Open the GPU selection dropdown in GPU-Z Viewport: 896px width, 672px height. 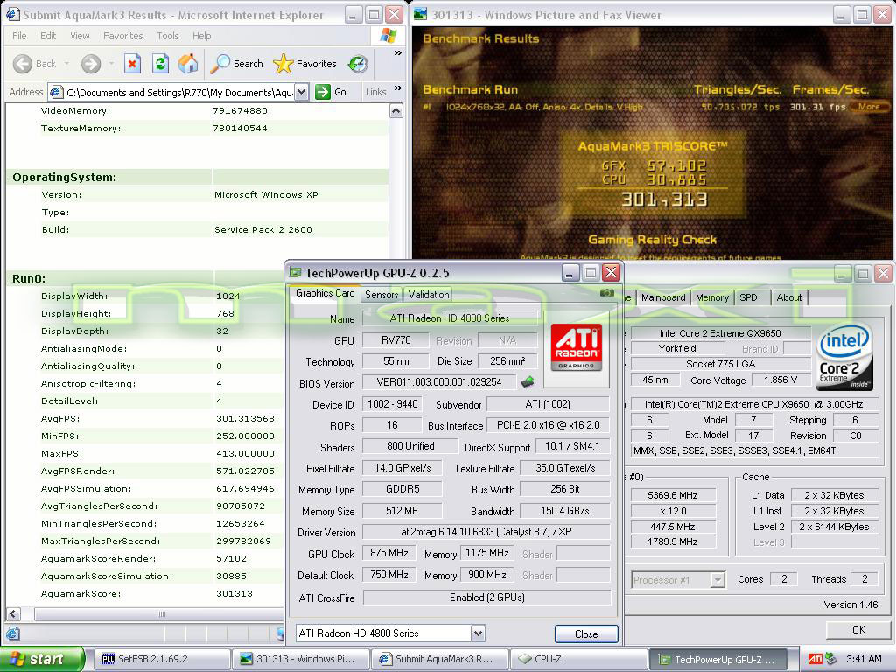[479, 633]
